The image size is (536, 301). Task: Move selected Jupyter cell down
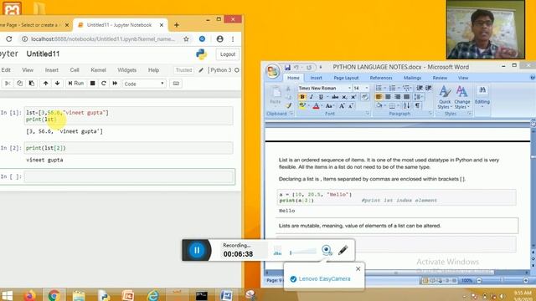click(x=57, y=84)
